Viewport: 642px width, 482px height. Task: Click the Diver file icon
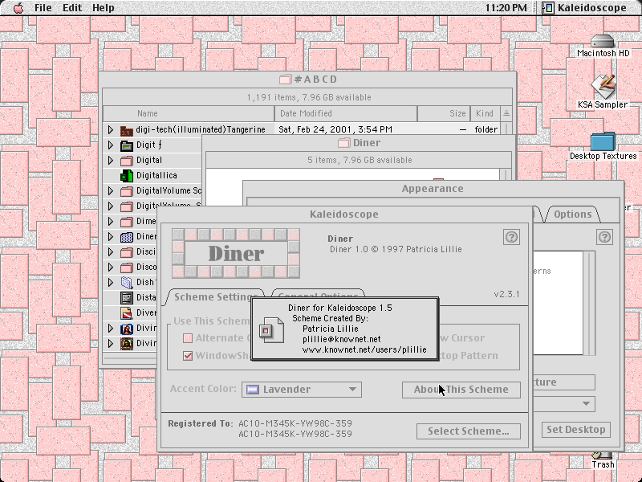127,313
